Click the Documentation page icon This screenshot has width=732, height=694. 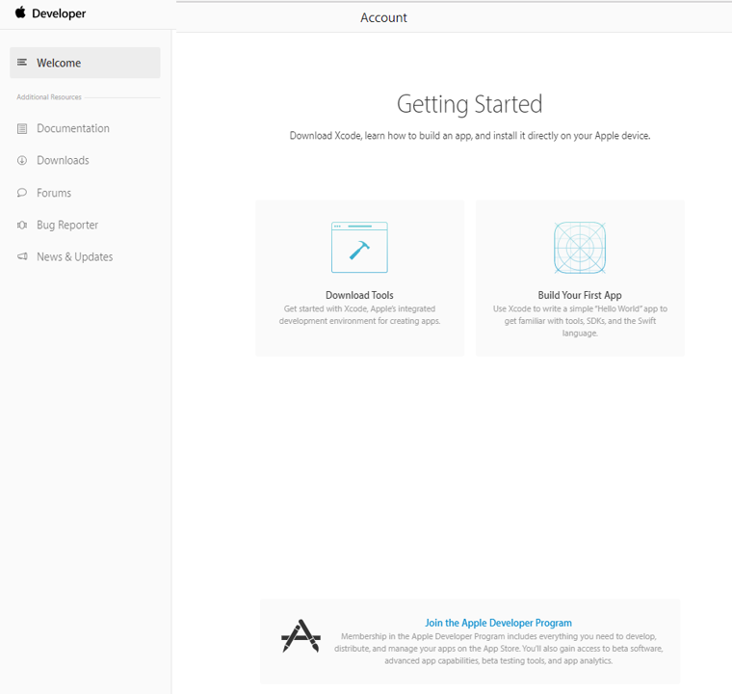tap(22, 128)
